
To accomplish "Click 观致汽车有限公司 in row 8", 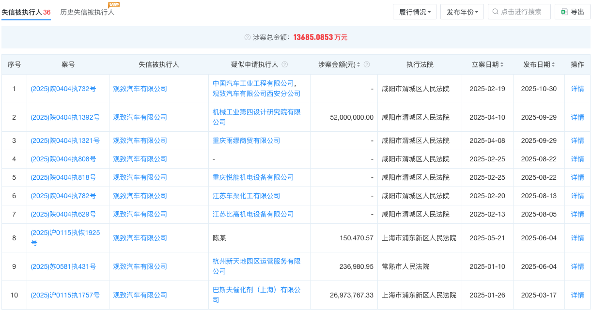I will [x=140, y=238].
